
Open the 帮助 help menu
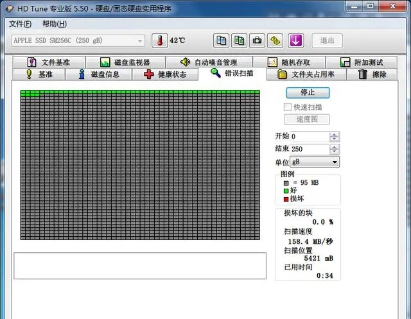tap(54, 24)
